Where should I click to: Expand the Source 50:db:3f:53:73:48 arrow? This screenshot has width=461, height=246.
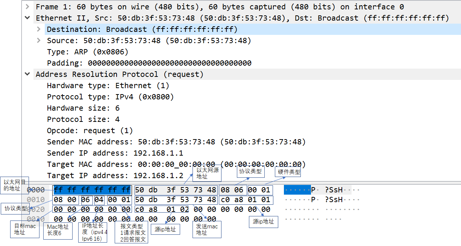tap(39, 40)
